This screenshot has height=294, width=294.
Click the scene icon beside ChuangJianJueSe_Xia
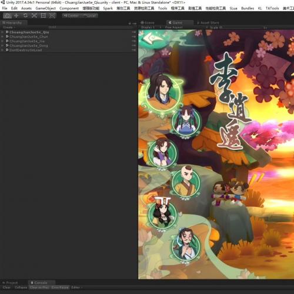[7, 41]
